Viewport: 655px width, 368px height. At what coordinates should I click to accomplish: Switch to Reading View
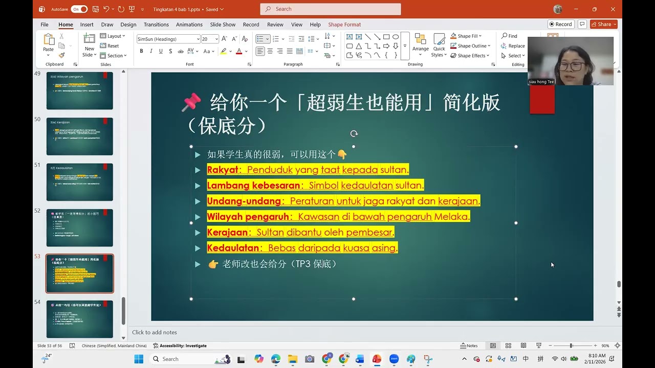523,346
